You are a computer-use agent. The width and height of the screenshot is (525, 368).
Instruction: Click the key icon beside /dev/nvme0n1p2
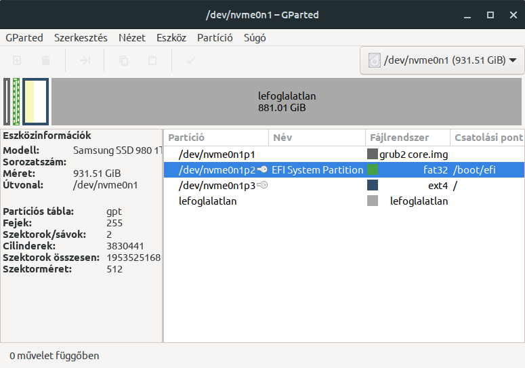pos(262,169)
